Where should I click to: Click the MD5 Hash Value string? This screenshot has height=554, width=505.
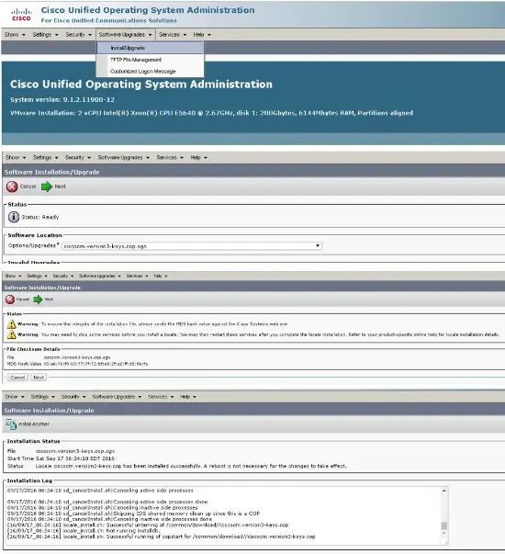tap(95, 364)
